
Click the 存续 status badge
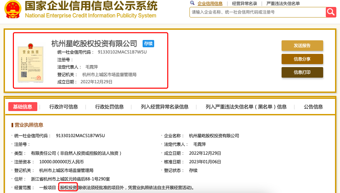pos(148,44)
